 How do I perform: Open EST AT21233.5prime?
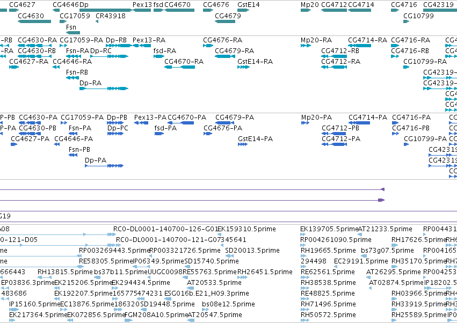pyautogui.click(x=385, y=229)
